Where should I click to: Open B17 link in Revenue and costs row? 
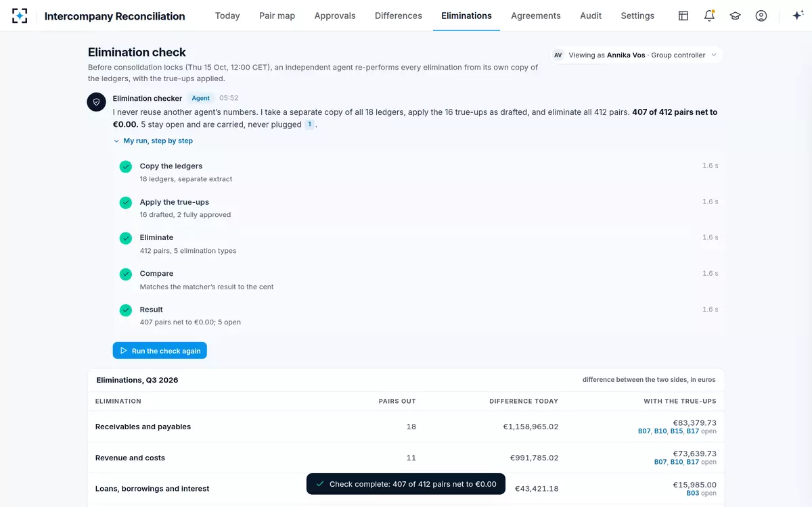pos(692,462)
